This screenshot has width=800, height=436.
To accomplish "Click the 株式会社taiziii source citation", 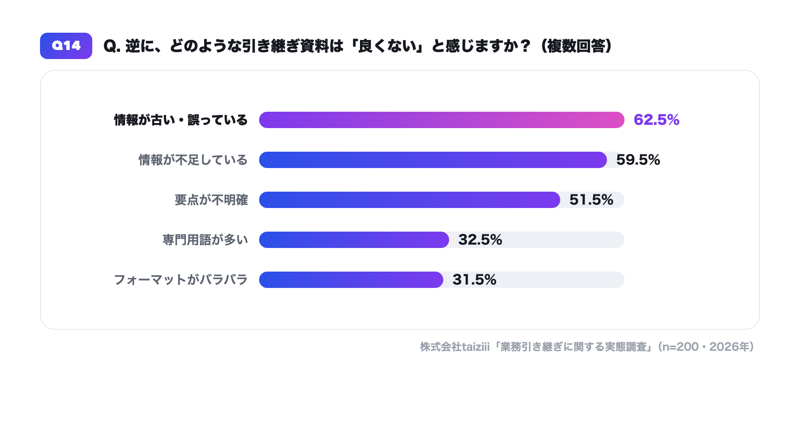I will tap(587, 347).
